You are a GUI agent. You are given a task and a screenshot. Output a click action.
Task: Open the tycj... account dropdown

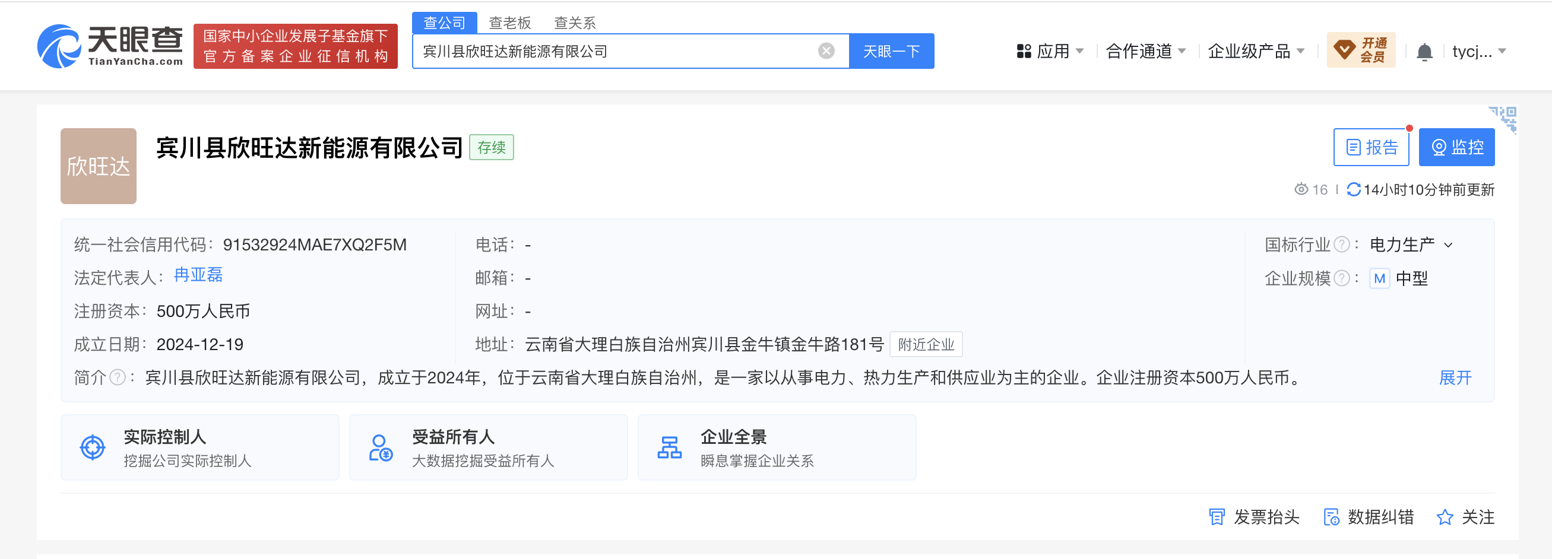[x=1479, y=51]
